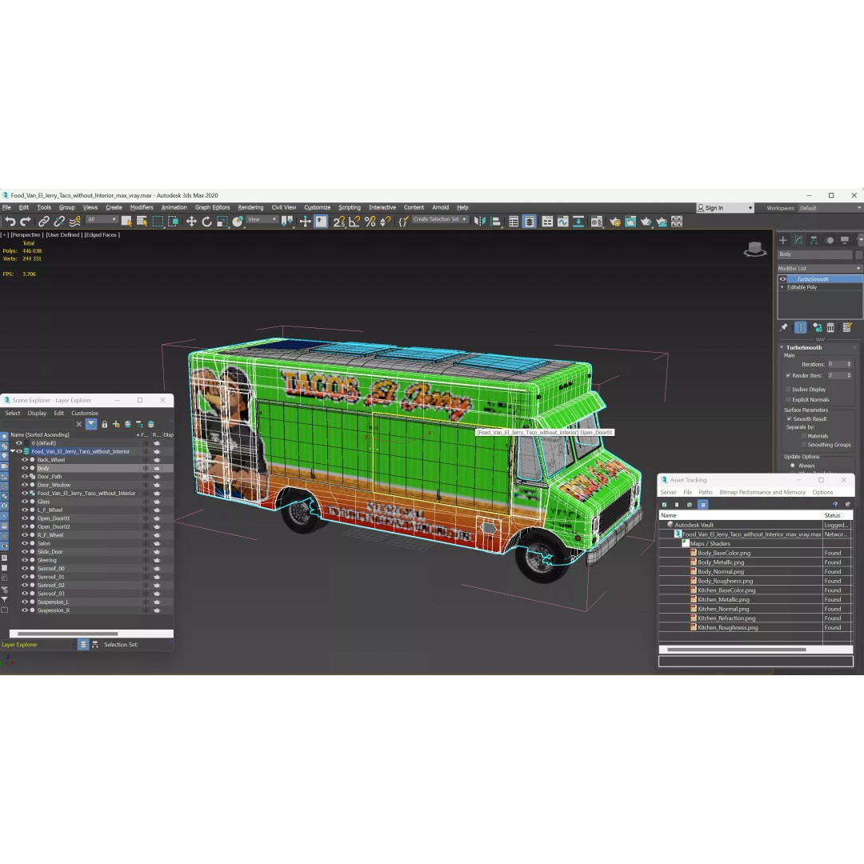Activate the Unlink Selection tool
This screenshot has height=864, width=864.
(x=59, y=222)
